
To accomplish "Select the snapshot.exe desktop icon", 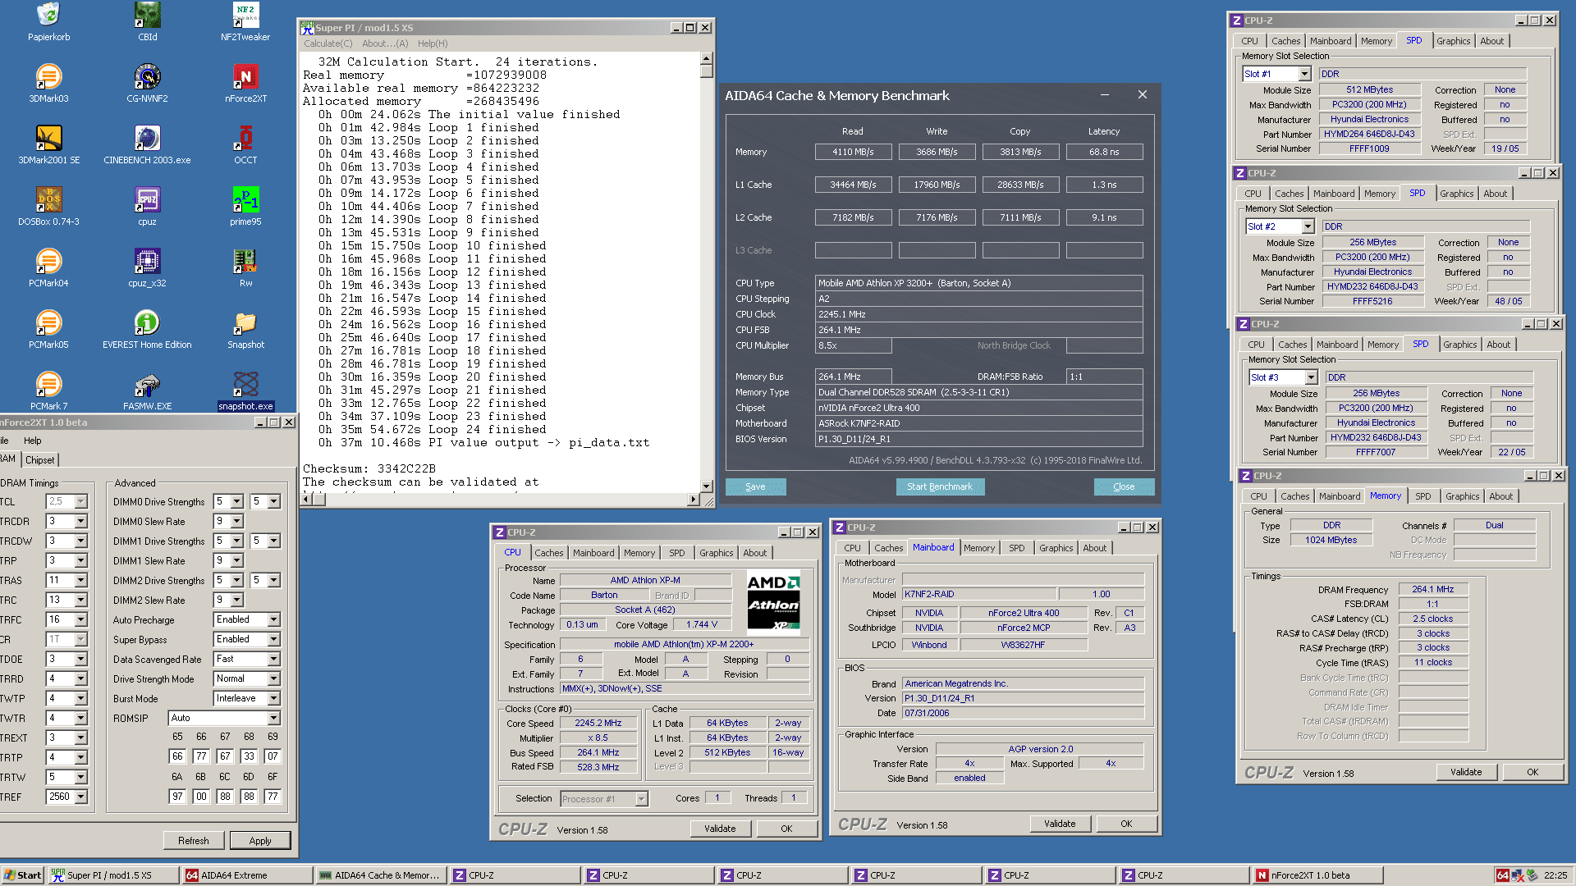I will point(245,390).
